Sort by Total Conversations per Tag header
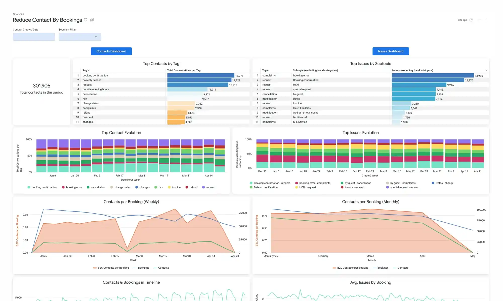 click(184, 70)
